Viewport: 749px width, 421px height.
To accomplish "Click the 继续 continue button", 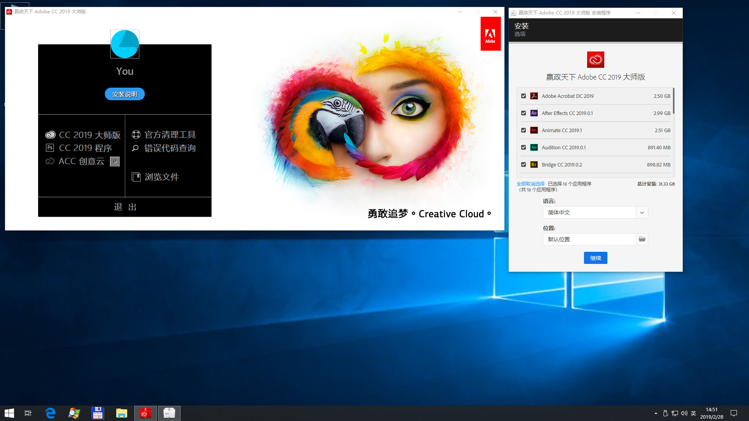I will pos(596,258).
